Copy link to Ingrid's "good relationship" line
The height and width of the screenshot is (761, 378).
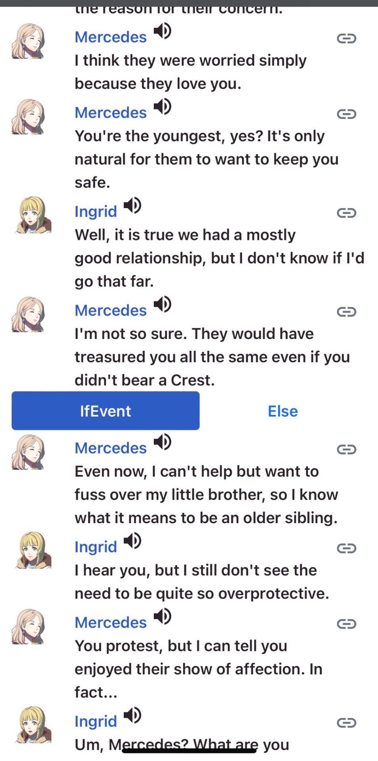click(346, 213)
